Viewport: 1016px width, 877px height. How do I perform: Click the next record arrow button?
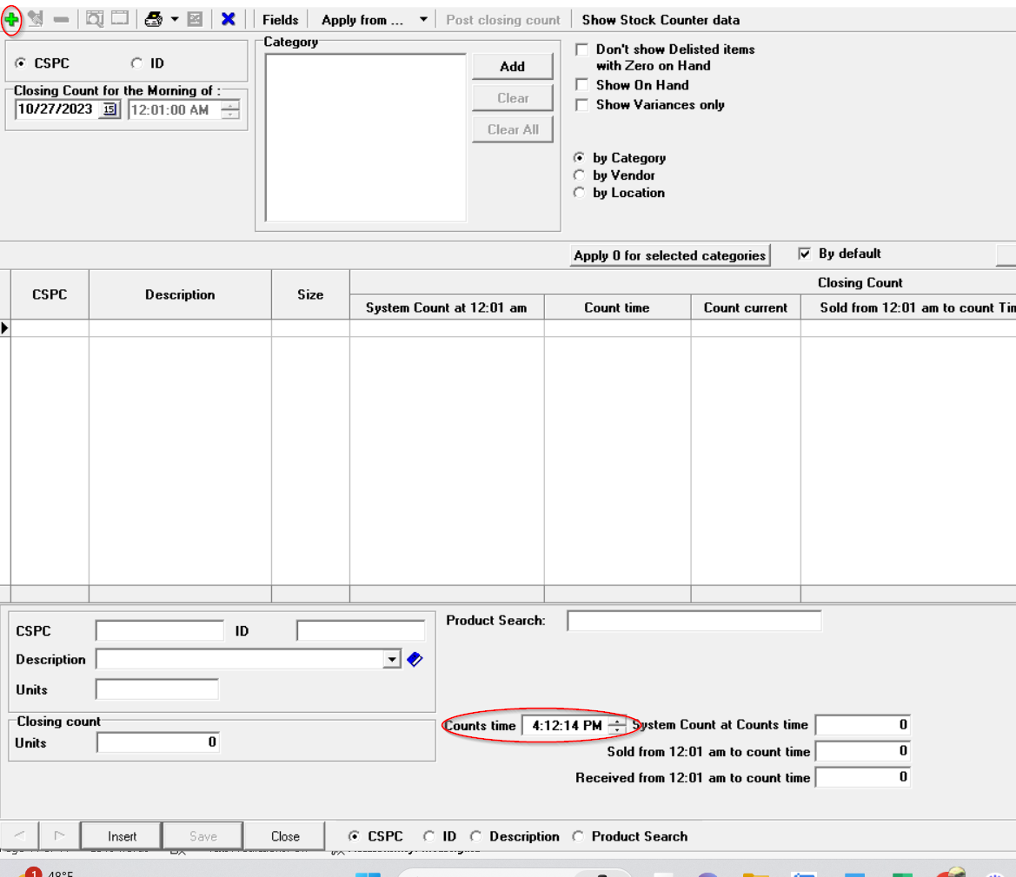pyautogui.click(x=60, y=835)
